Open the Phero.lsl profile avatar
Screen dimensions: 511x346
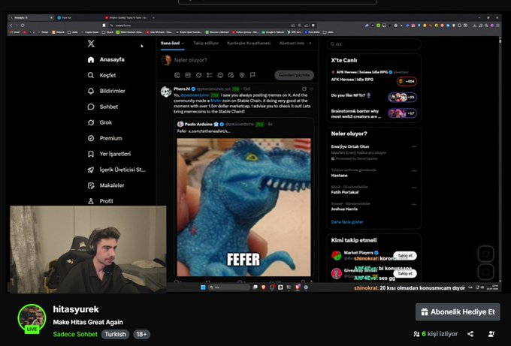click(x=166, y=92)
